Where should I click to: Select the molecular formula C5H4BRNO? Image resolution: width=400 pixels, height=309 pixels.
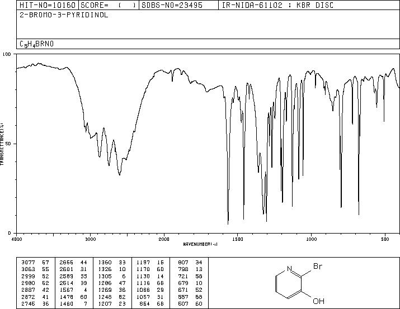click(x=37, y=44)
